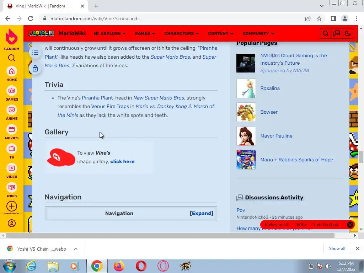The height and width of the screenshot is (273, 364).
Task: Open Internet Explorer from taskbar
Action: click(31, 266)
